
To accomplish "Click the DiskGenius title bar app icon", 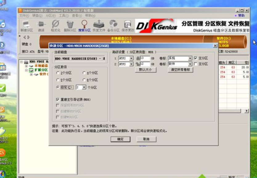I will 20,11.
